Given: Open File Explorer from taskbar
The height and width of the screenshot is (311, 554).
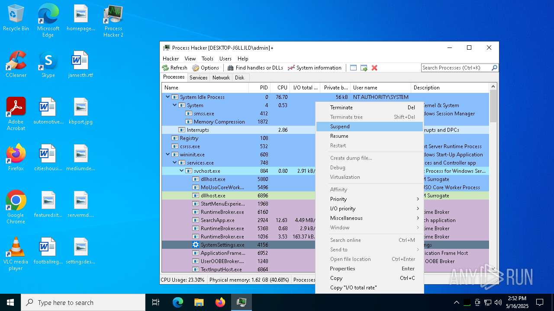Looking at the screenshot, I should tap(199, 302).
